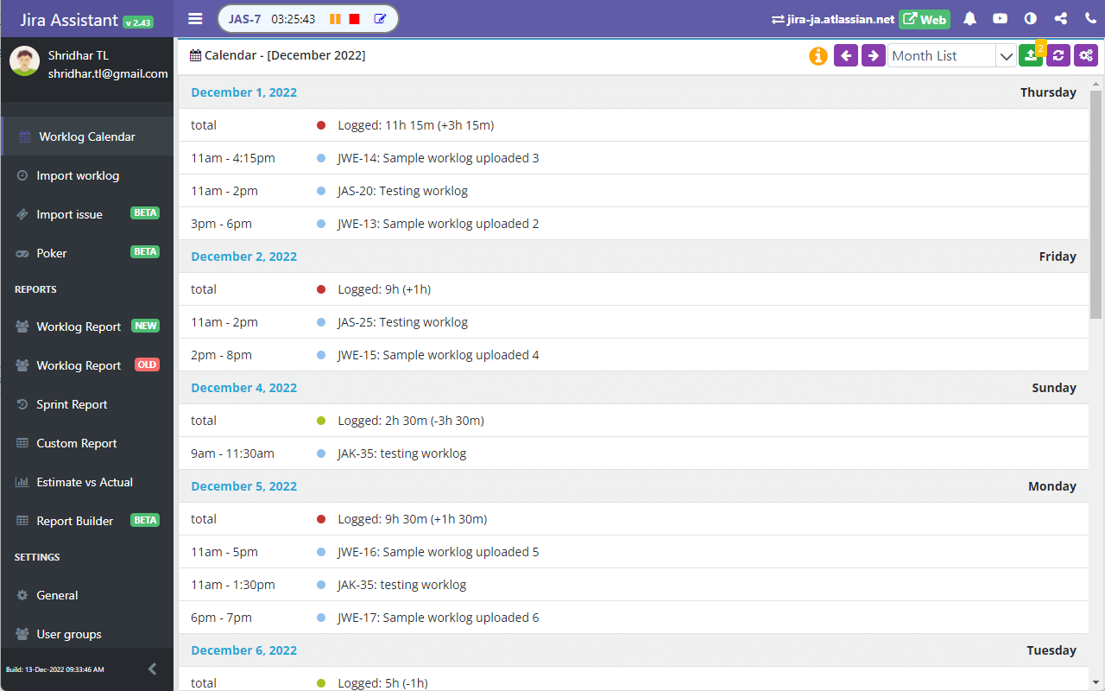Select the December 4, 2022 date header

[243, 388]
